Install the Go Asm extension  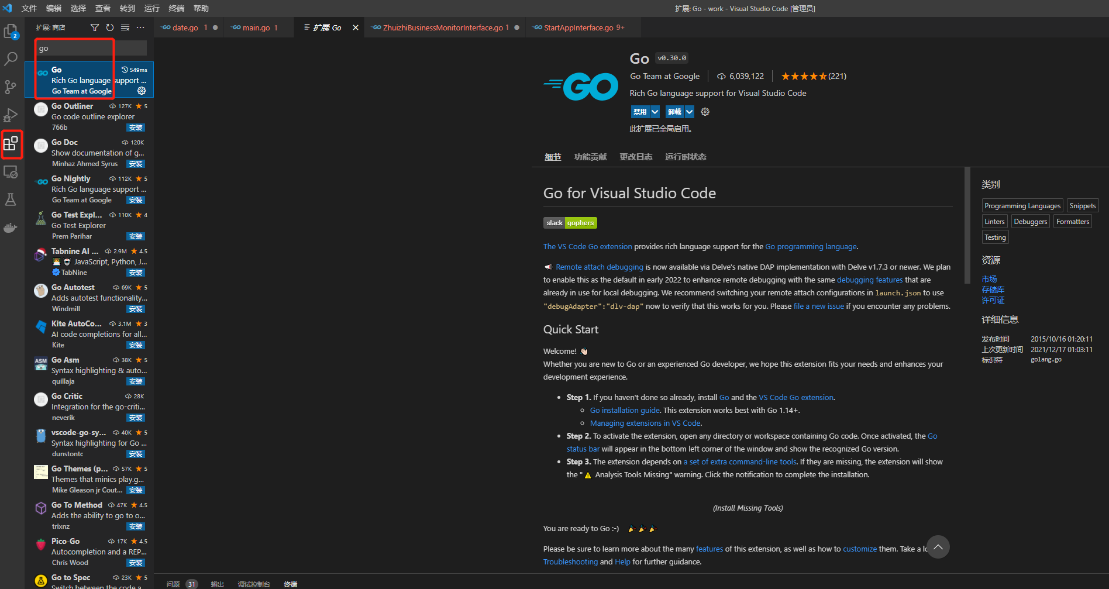click(136, 381)
